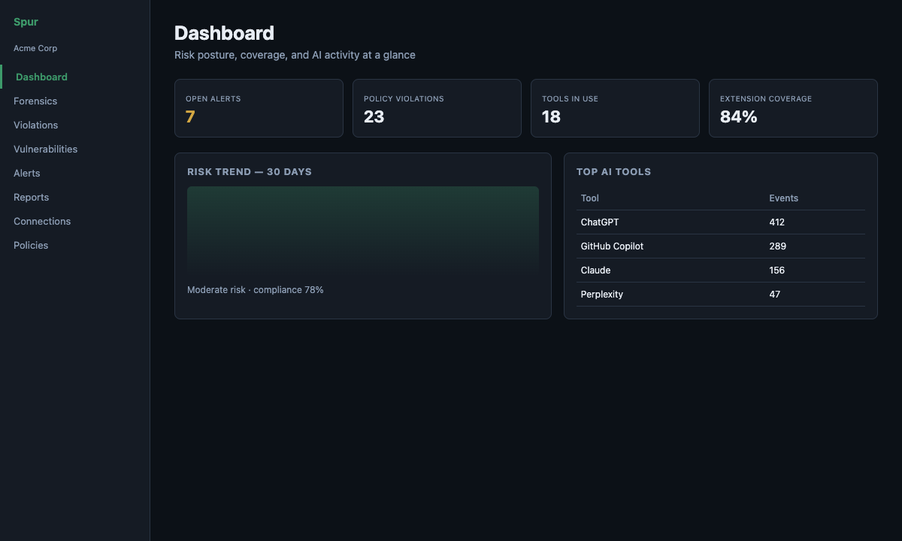Click the Moderate risk compliance 78% text
The width and height of the screenshot is (902, 541).
(x=256, y=289)
